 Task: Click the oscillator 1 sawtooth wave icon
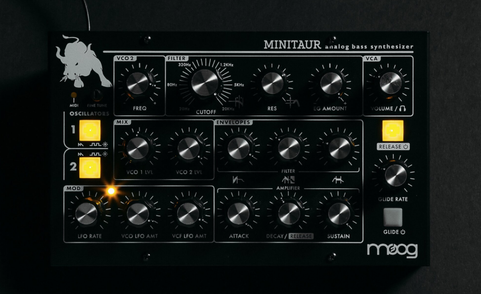pos(81,144)
